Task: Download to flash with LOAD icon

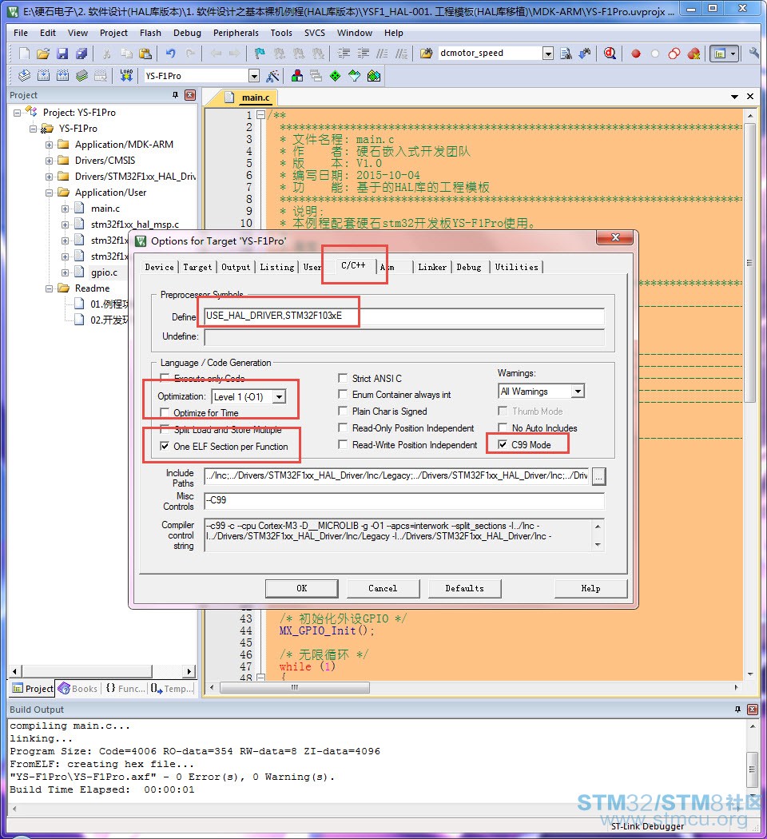Action: [126, 76]
